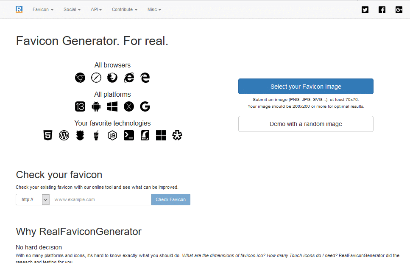410x263 pixels.
Task: Expand the API menu
Action: pos(96,9)
